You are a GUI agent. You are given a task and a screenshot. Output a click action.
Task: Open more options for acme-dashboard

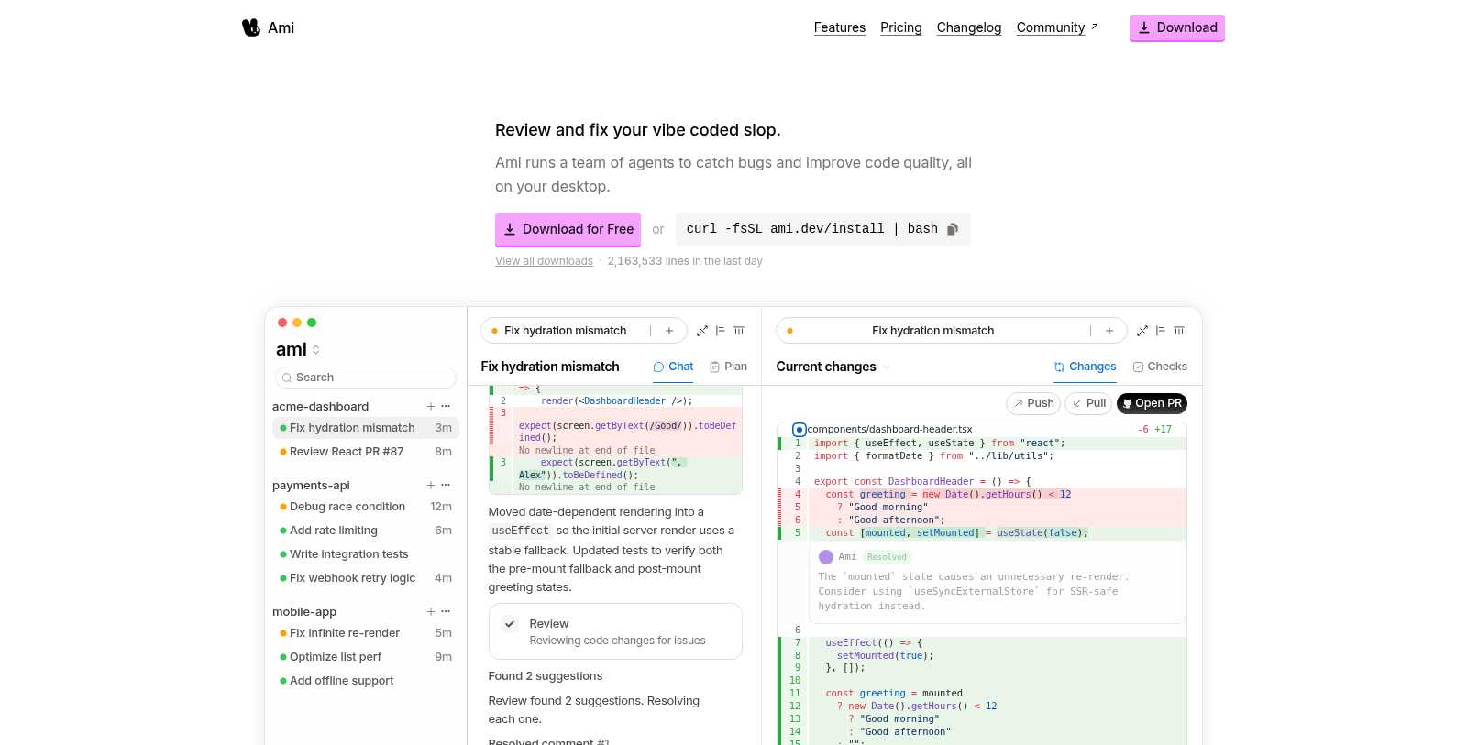point(447,406)
